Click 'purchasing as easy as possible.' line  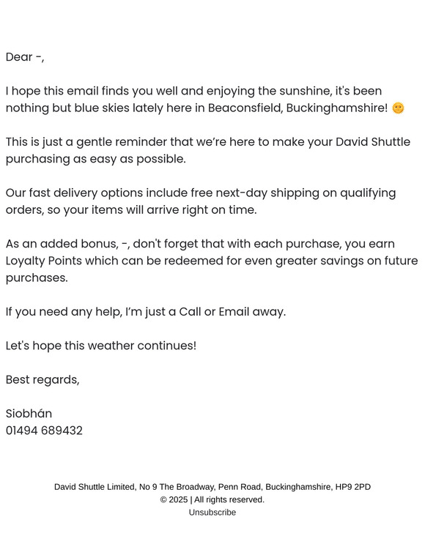[x=96, y=159]
